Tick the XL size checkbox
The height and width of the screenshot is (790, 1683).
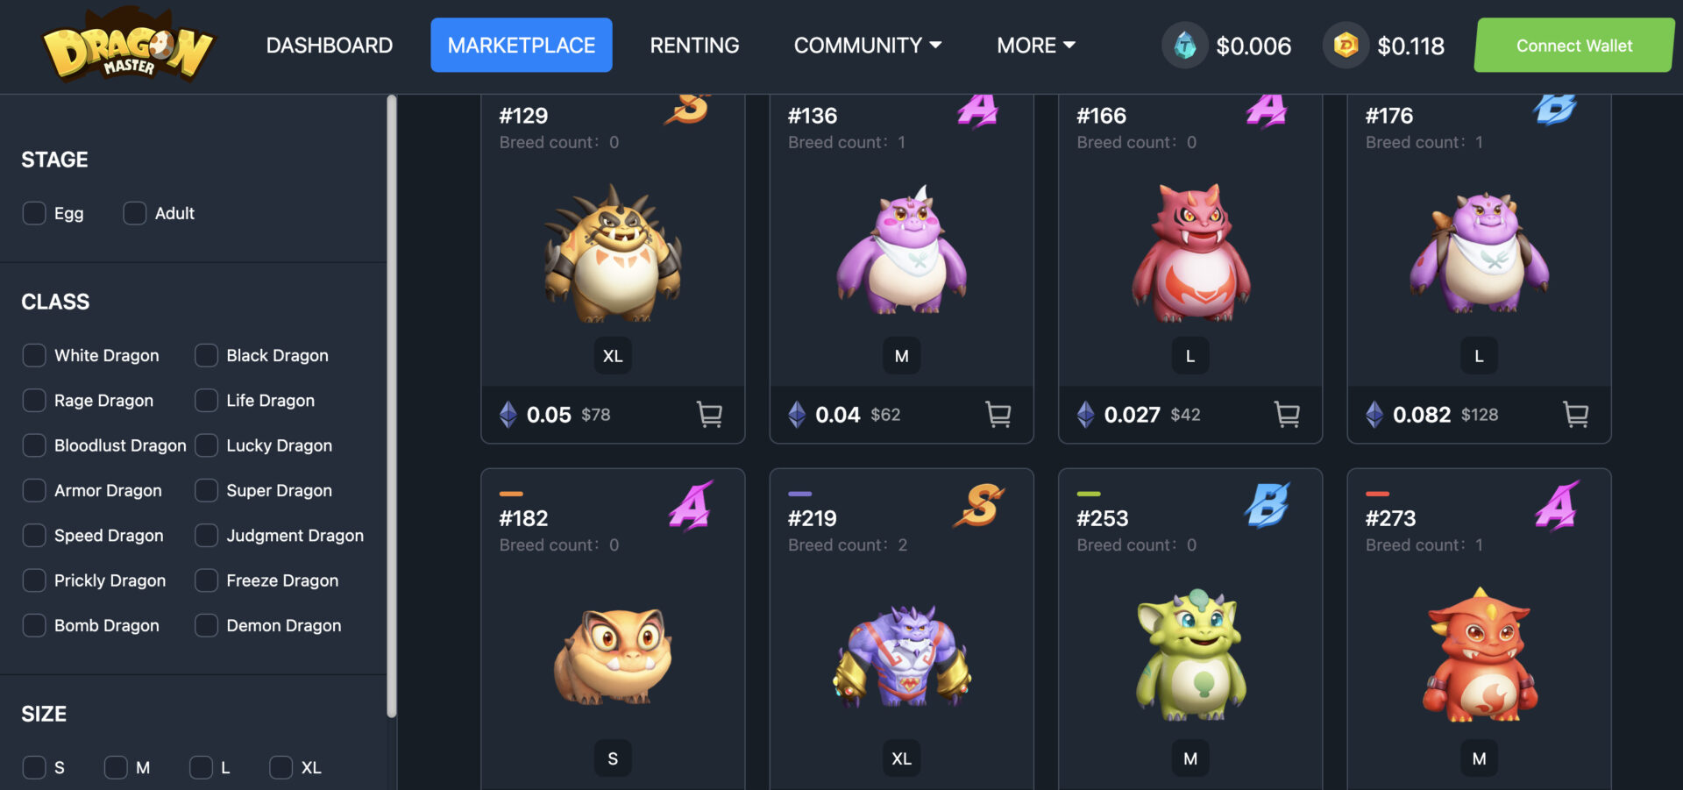point(280,767)
